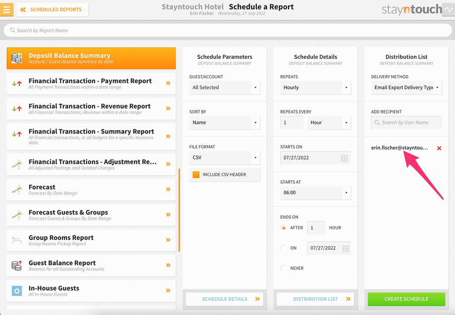
Task: Click the Summary Report arrows icon
Action: [17, 134]
